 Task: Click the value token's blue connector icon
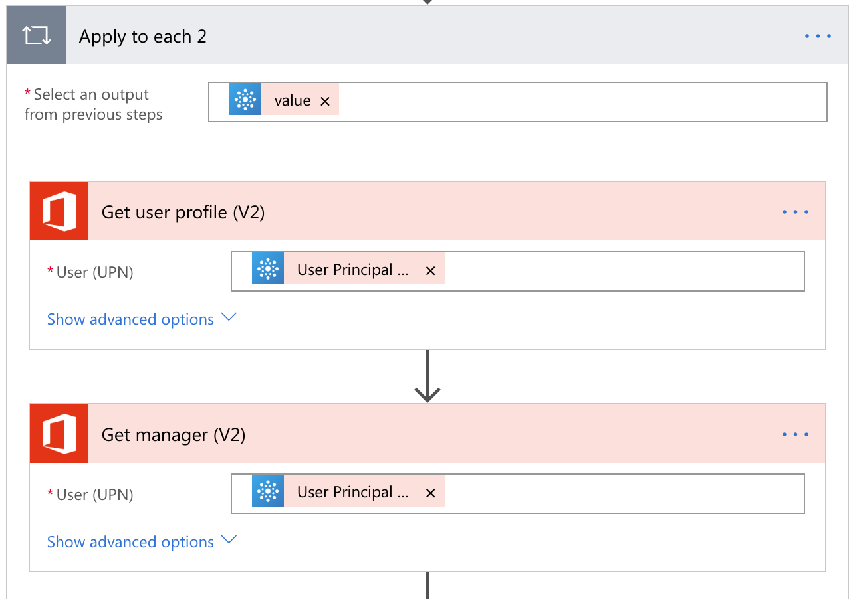pyautogui.click(x=245, y=100)
